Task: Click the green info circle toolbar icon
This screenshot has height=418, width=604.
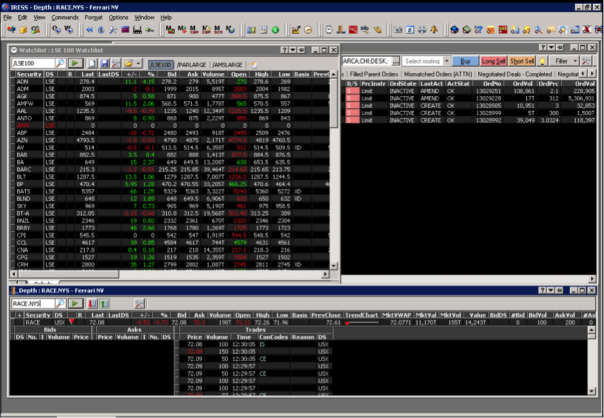Action: tap(275, 30)
